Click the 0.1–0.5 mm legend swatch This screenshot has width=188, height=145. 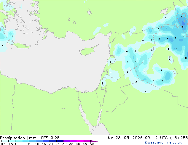coord(5,141)
